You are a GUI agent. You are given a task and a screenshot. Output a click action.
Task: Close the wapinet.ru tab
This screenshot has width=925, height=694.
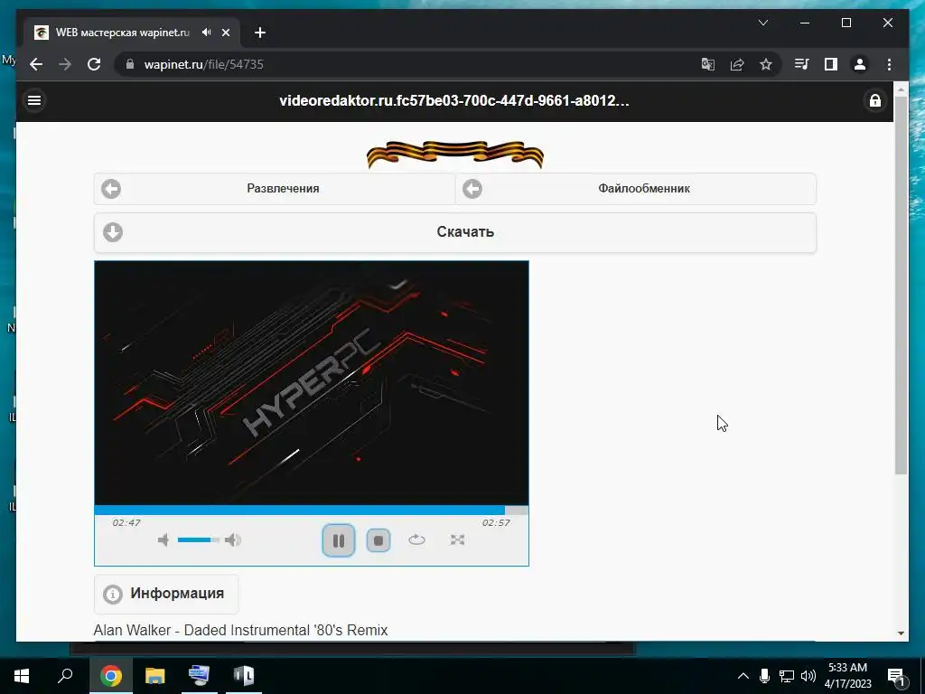coord(225,33)
